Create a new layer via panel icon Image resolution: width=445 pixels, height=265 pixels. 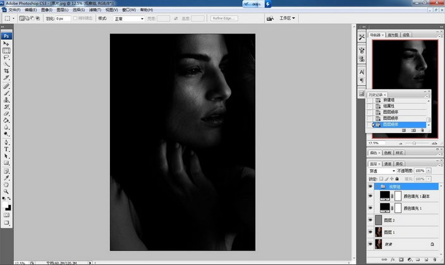coord(426,259)
